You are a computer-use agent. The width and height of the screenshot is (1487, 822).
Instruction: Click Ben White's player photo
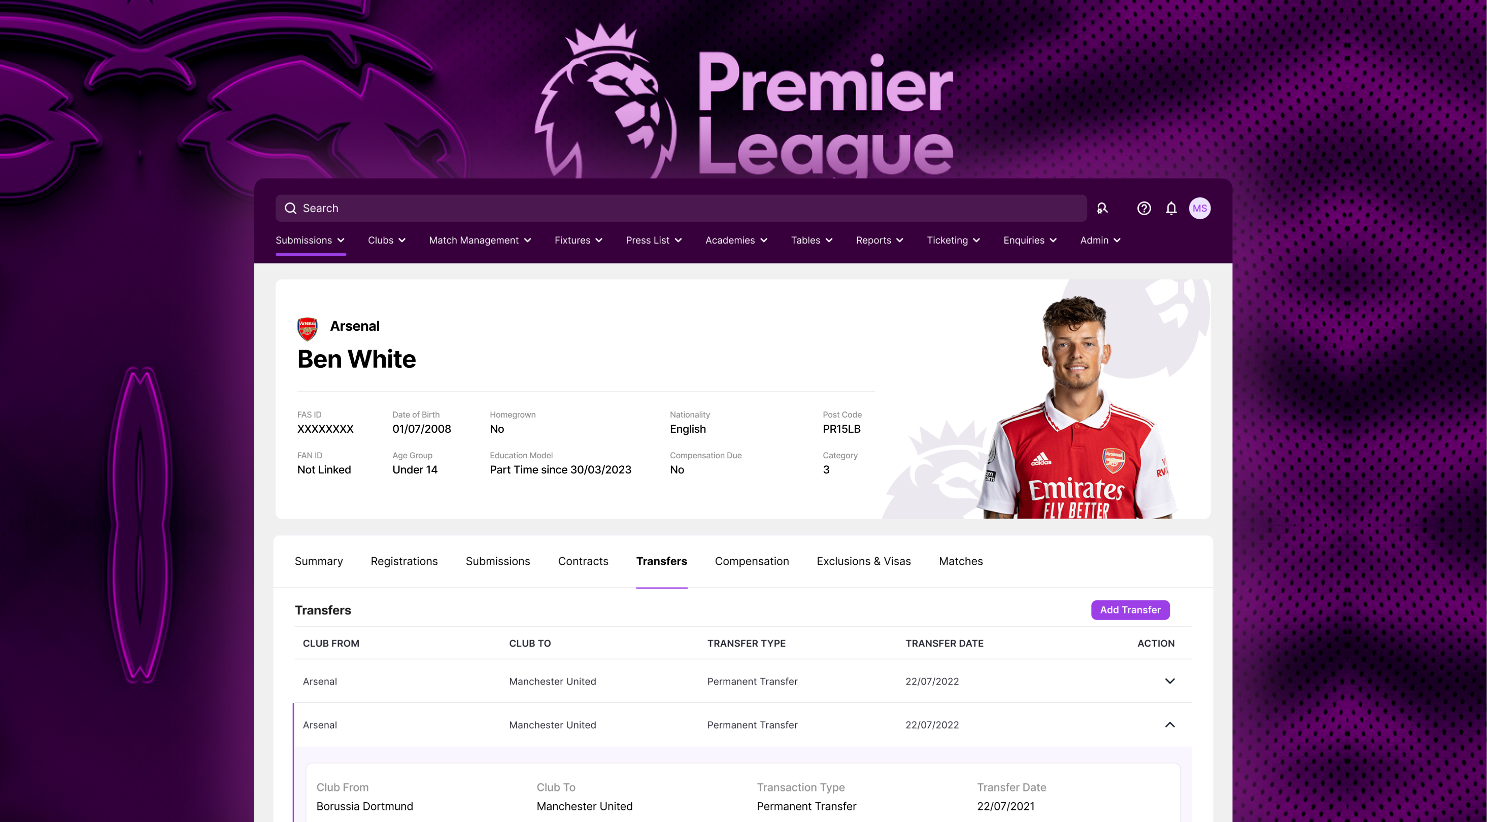(1075, 407)
